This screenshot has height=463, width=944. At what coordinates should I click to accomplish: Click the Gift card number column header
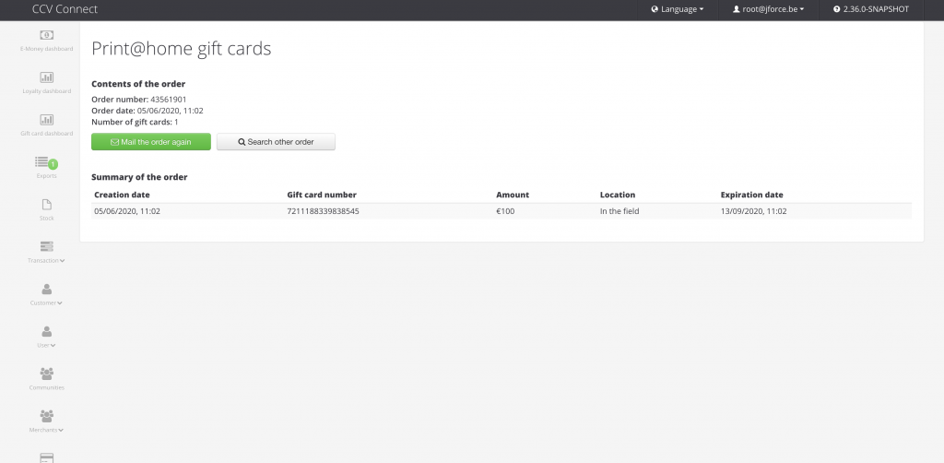(x=322, y=196)
